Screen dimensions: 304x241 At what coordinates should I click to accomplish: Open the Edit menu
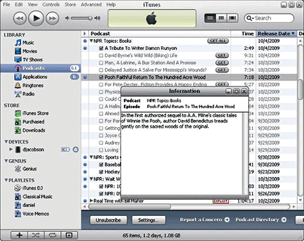[x=19, y=4]
